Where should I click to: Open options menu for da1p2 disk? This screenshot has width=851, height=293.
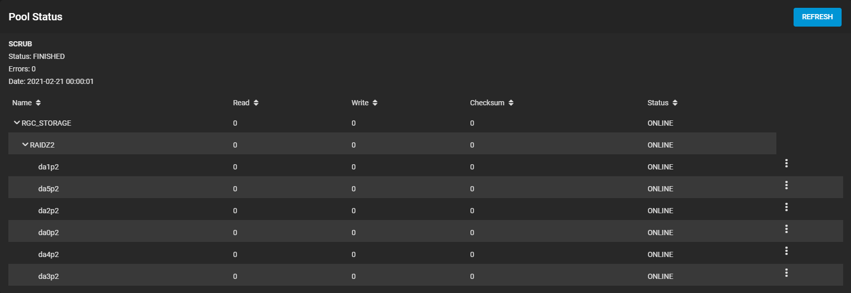(x=786, y=163)
